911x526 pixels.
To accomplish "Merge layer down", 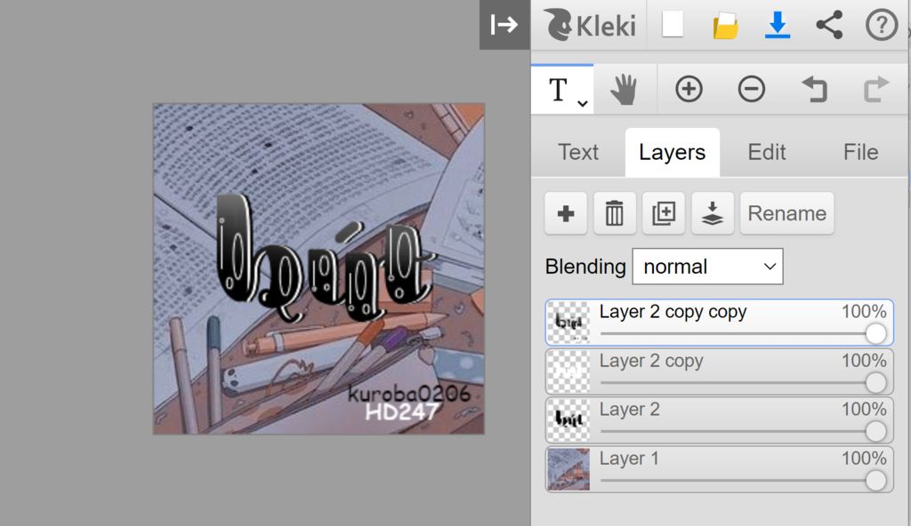I will (713, 213).
